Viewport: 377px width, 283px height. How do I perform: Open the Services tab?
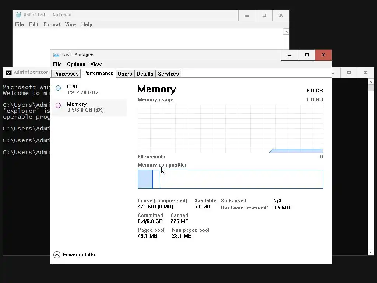coord(168,74)
